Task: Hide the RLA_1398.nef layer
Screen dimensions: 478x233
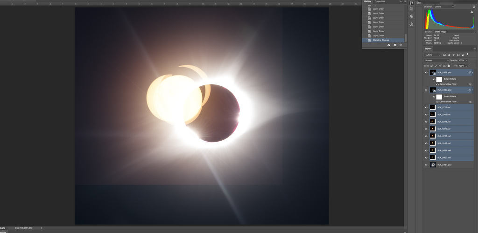Action: point(426,121)
